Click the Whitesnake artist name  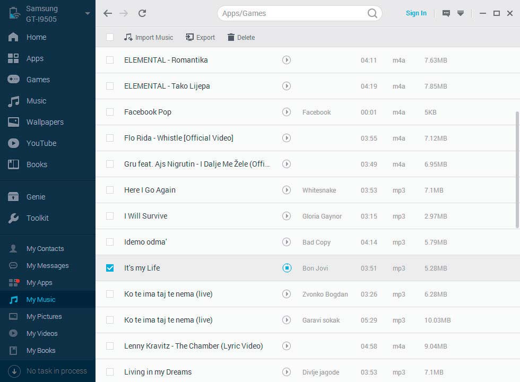point(319,190)
